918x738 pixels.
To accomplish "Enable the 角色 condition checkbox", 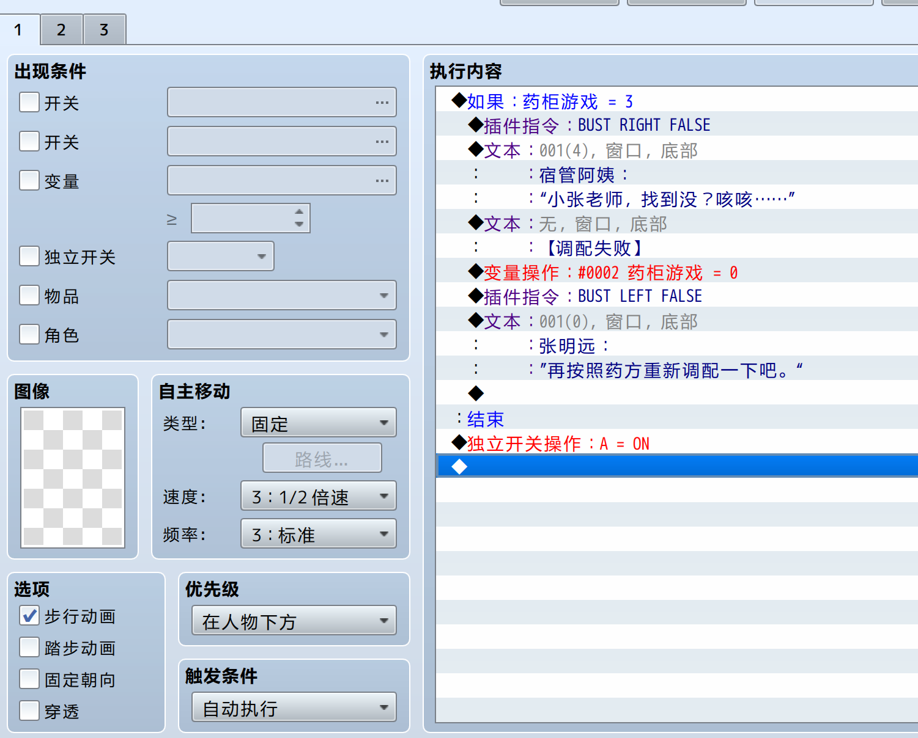I will pyautogui.click(x=29, y=334).
